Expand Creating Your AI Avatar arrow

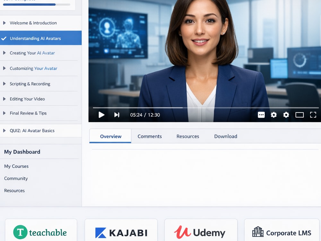pyautogui.click(x=4, y=53)
